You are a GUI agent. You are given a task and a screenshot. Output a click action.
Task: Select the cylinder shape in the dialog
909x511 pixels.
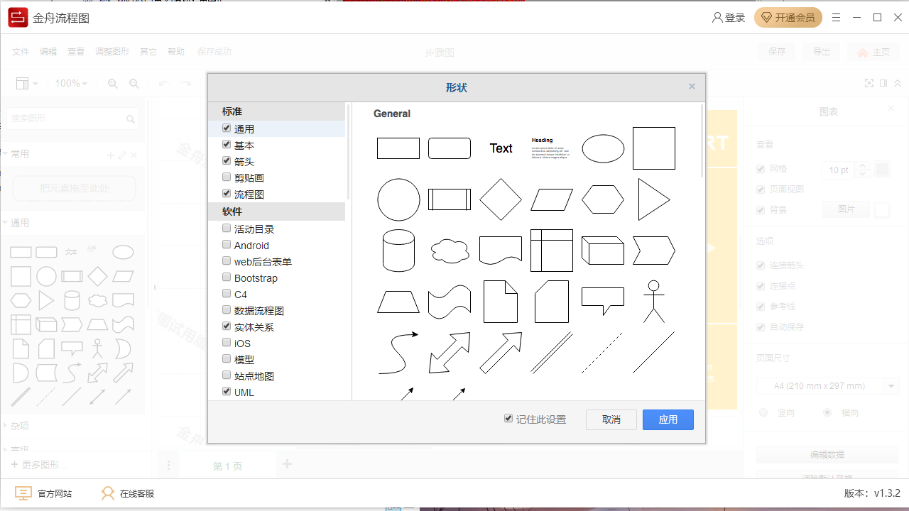[x=398, y=251]
